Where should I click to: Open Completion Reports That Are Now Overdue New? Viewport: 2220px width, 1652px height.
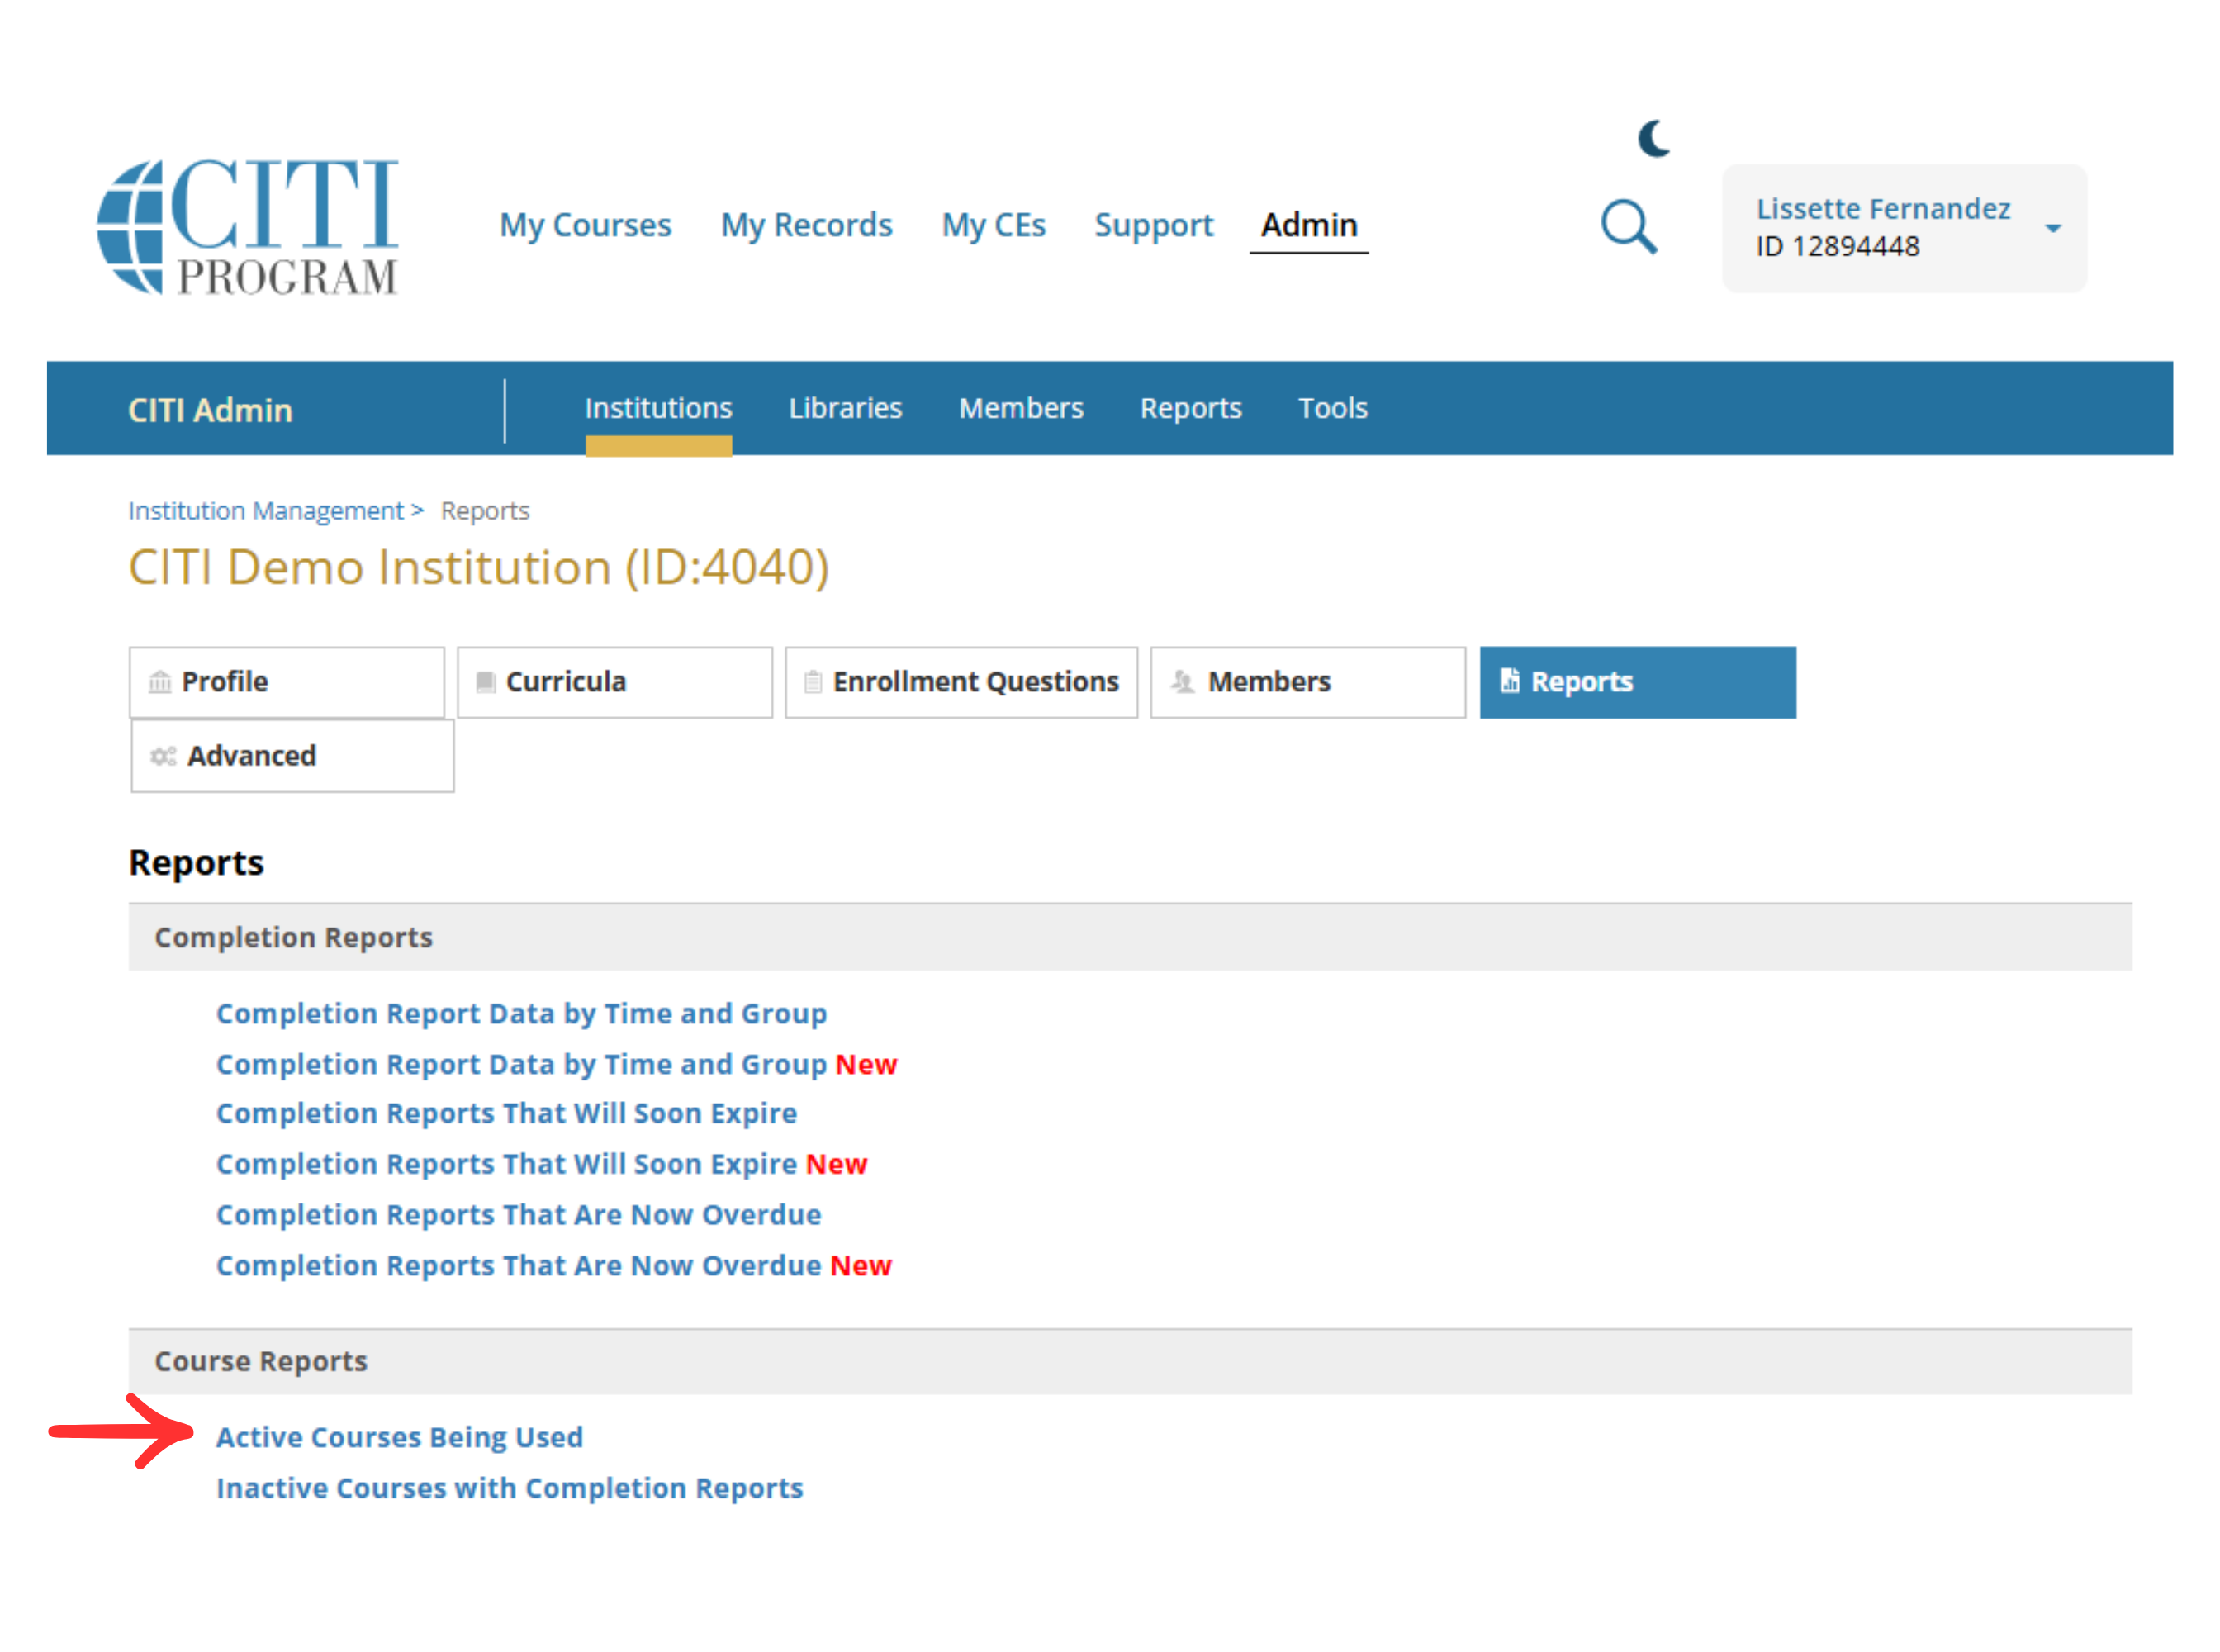tap(553, 1265)
